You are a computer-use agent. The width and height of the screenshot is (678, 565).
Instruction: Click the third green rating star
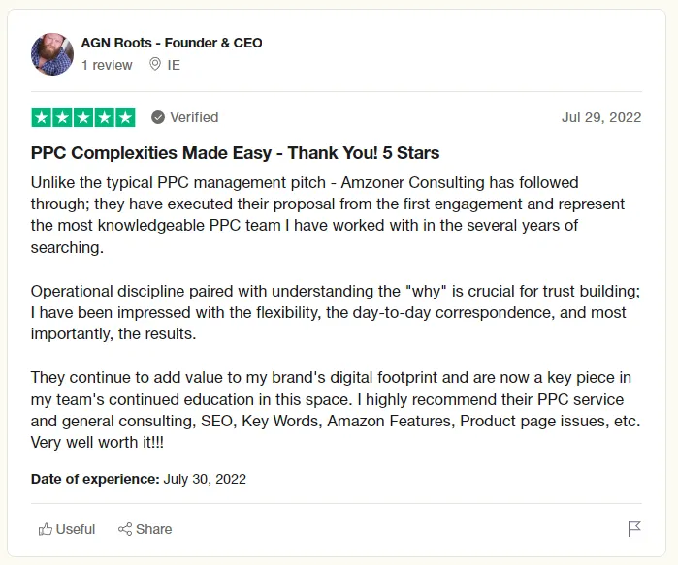point(83,117)
